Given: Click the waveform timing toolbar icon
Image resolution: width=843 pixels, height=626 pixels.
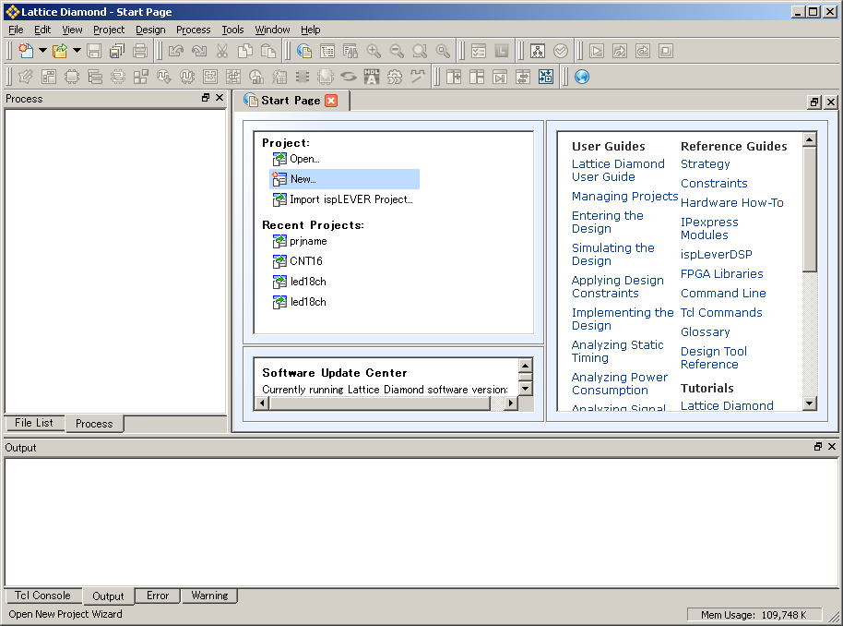Looking at the screenshot, I should point(418,77).
